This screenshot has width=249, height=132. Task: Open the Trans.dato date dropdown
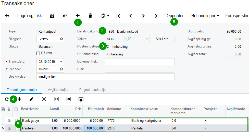(x=61, y=62)
